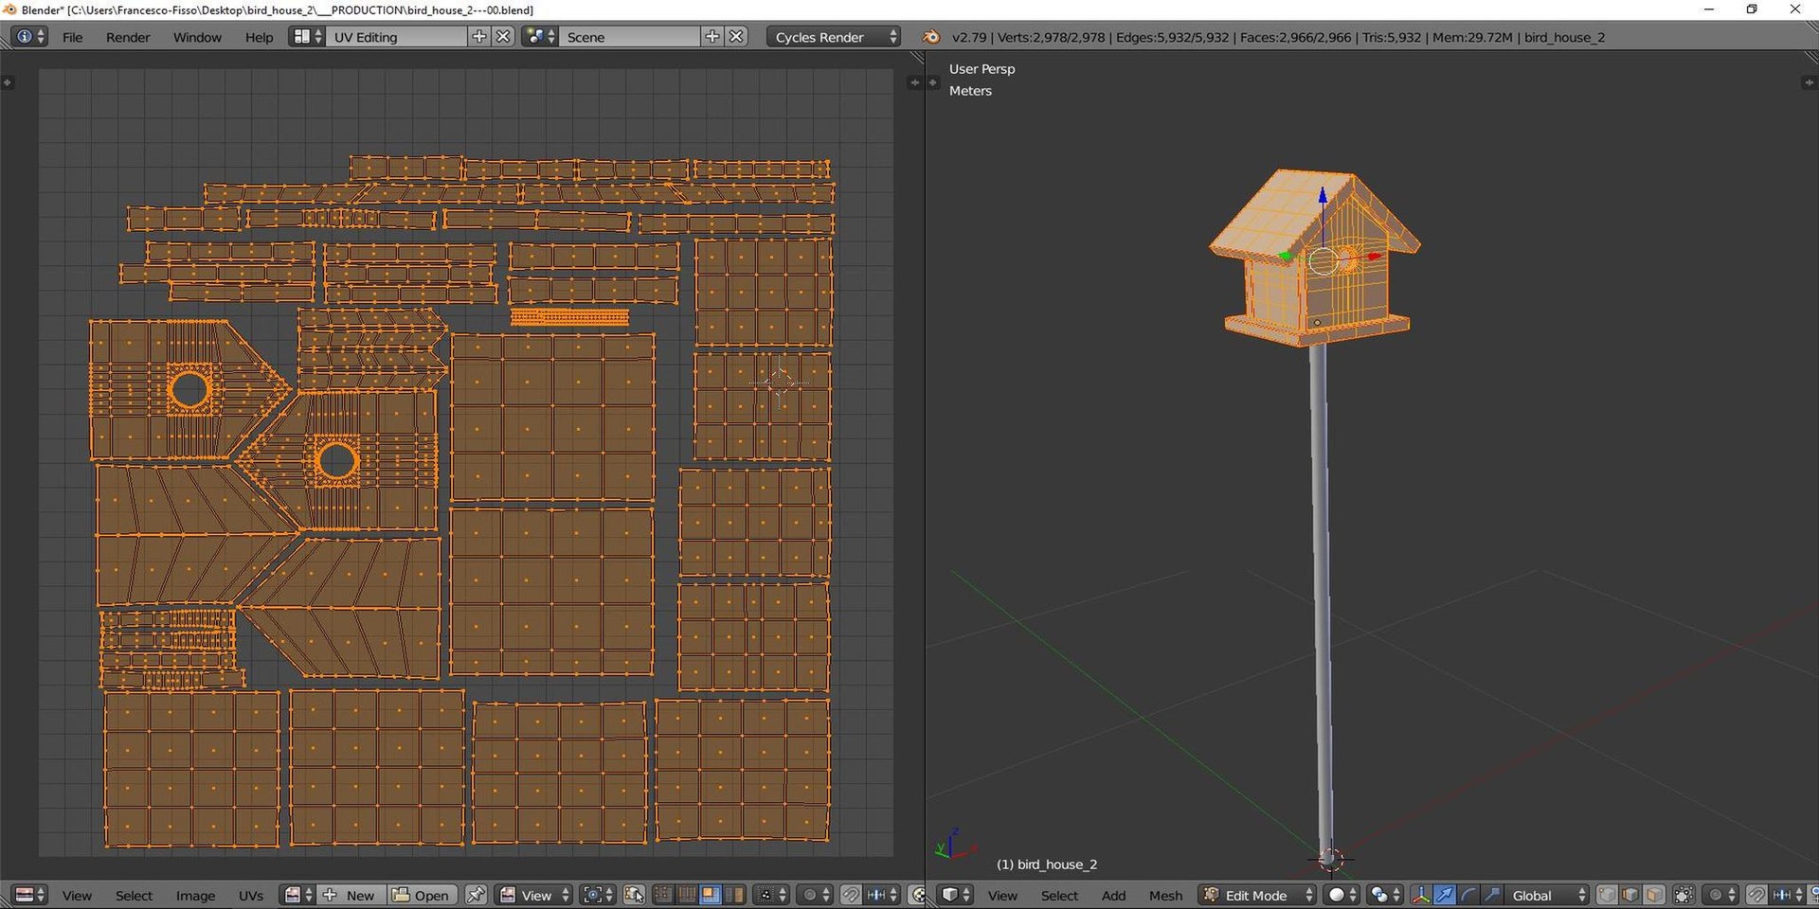This screenshot has height=909, width=1819.
Task: Open the Window menu
Action: [197, 37]
